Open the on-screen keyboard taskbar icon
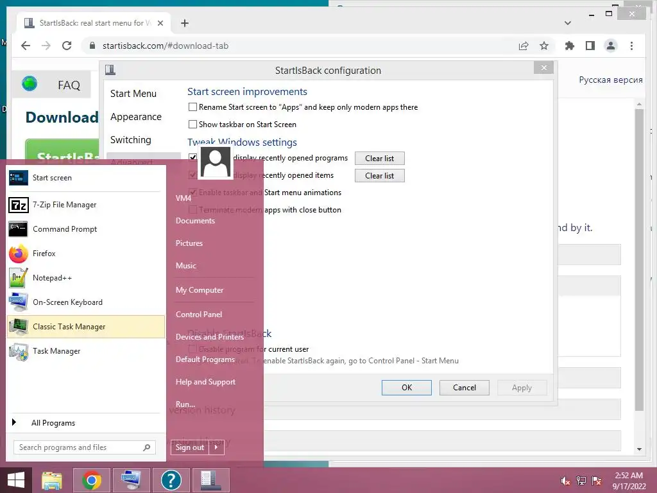Screen dimensions: 657x493 tap(131, 480)
